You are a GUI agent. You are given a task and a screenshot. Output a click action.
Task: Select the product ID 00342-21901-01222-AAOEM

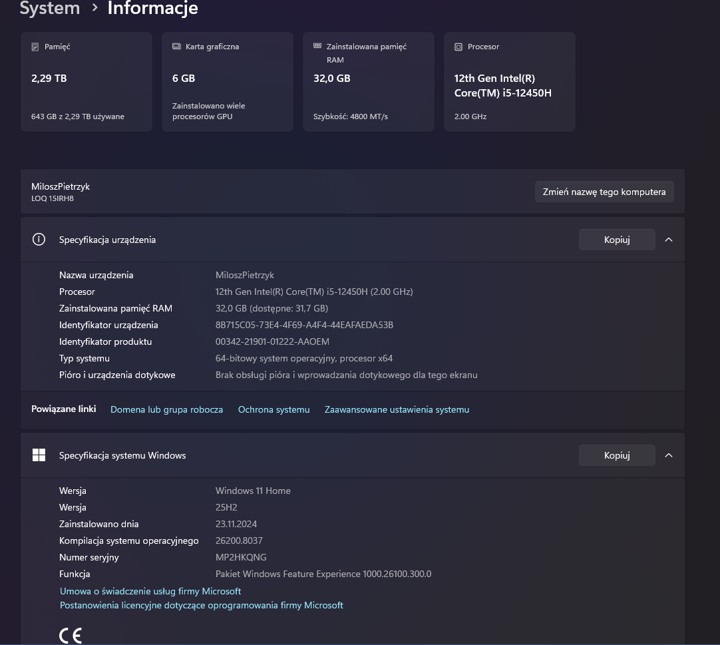click(x=272, y=341)
